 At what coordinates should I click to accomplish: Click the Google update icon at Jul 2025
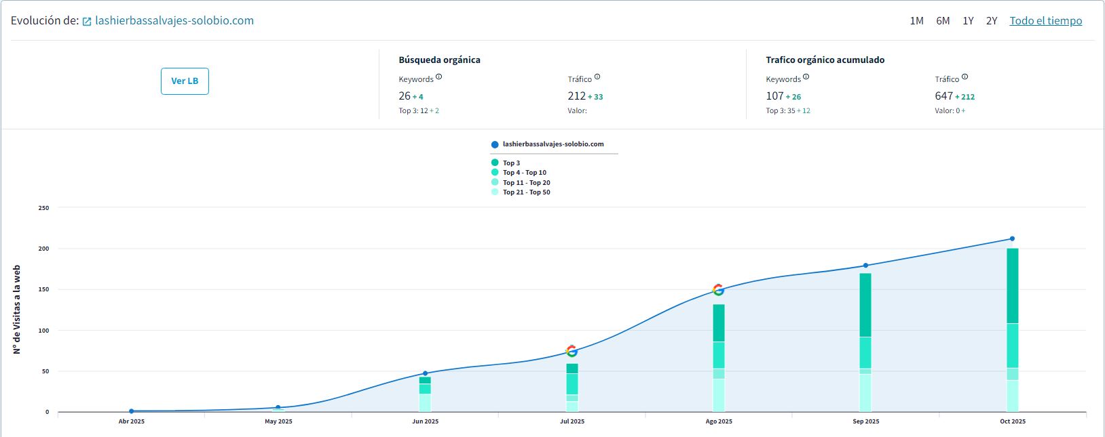[572, 351]
